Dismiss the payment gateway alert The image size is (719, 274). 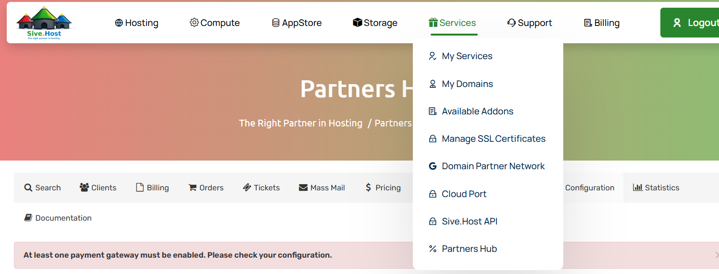[716, 255]
